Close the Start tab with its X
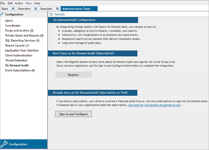The image size is (209, 150). coord(13,9)
